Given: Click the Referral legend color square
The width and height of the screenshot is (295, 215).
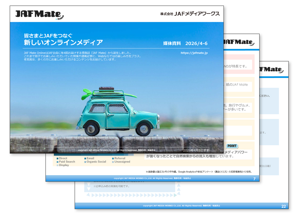Looking at the screenshot, I should click(113, 158).
